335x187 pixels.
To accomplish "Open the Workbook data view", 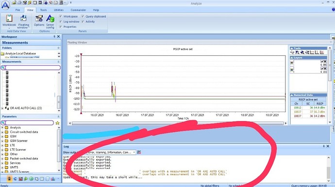I will (9, 21).
